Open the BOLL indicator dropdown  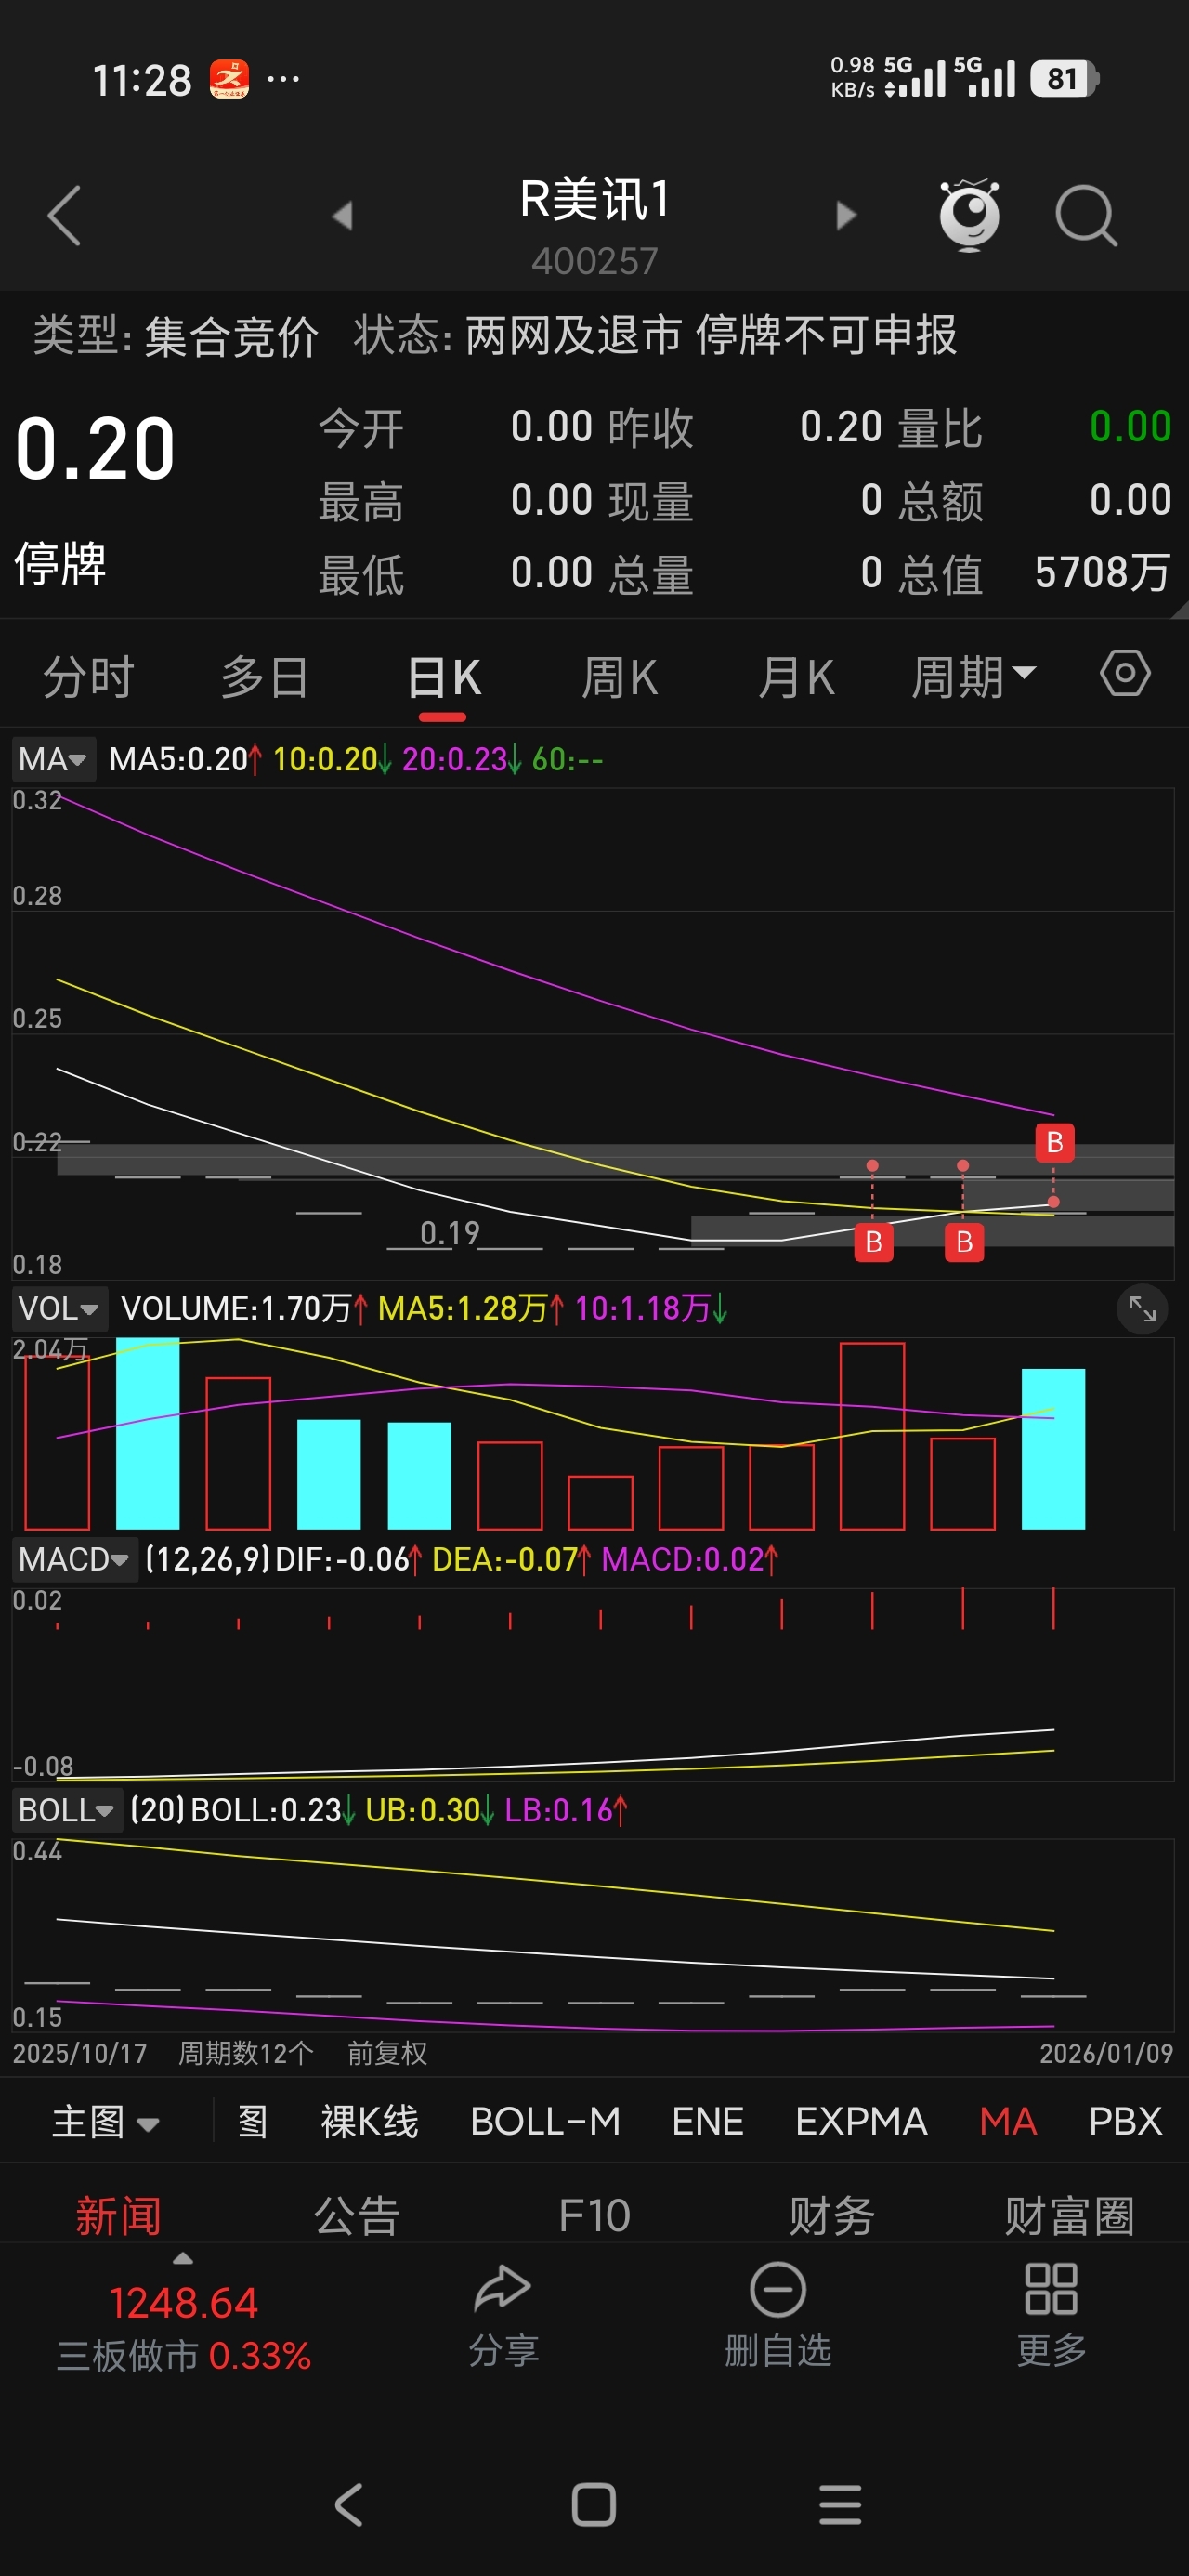click(x=66, y=1810)
